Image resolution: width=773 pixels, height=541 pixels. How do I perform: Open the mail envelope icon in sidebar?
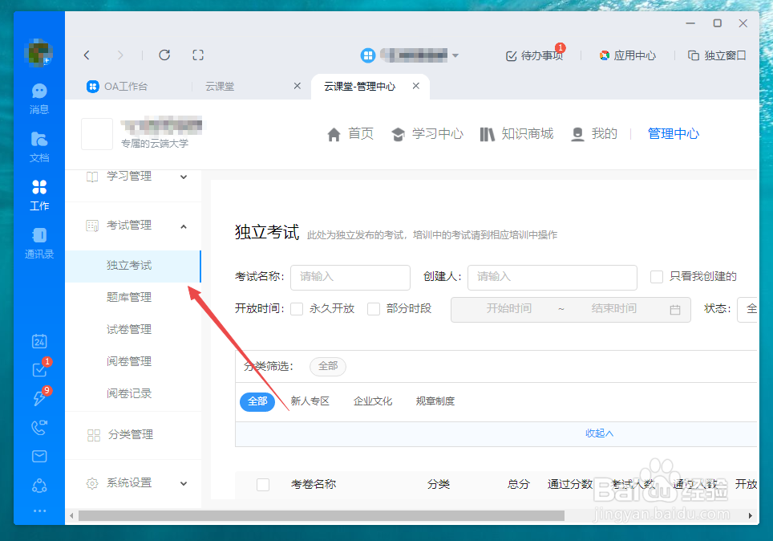(39, 456)
